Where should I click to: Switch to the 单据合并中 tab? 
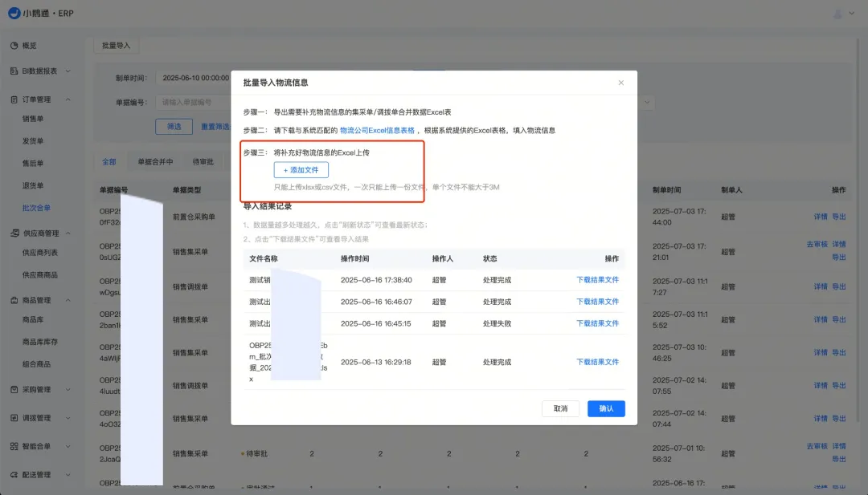pos(156,162)
